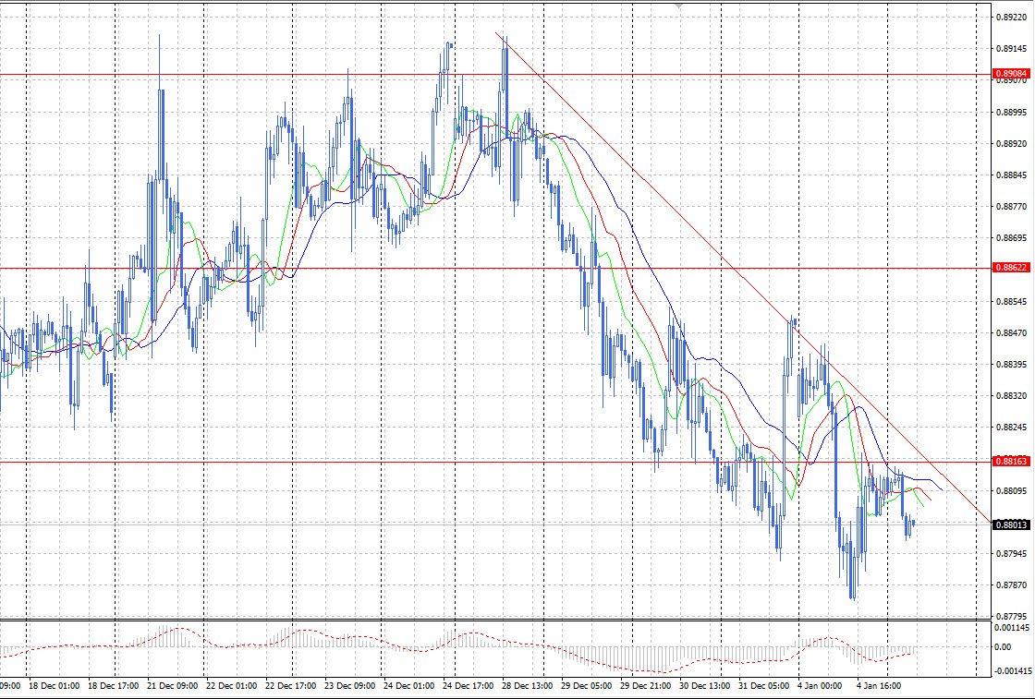Click the 29 Dec 21:00 time label
This screenshot has height=699, width=1035.
pyautogui.click(x=646, y=686)
